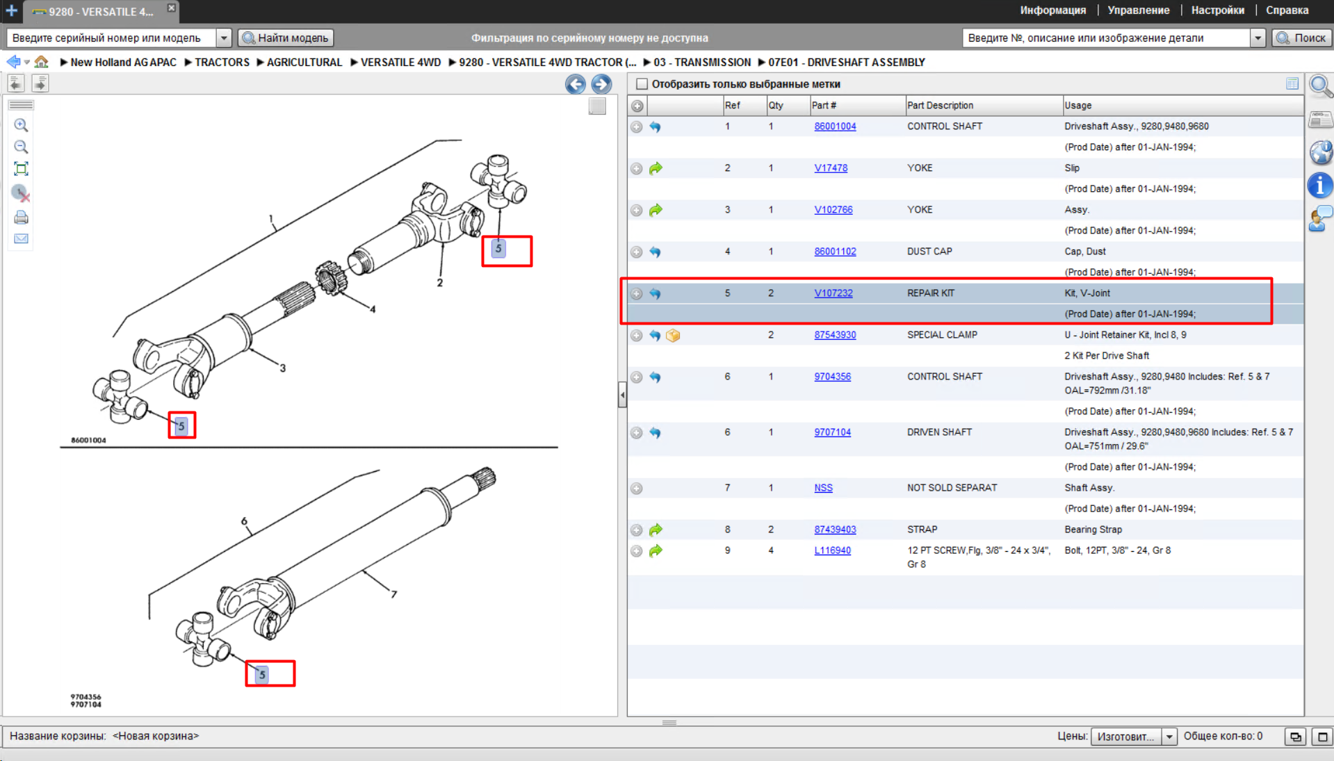Open the blue information icon in sidebar

(x=1319, y=186)
